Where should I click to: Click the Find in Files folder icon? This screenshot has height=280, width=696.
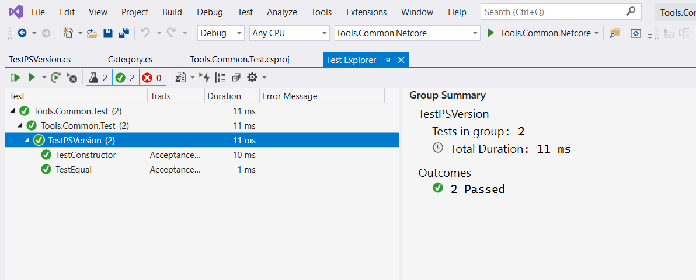pyautogui.click(x=614, y=33)
